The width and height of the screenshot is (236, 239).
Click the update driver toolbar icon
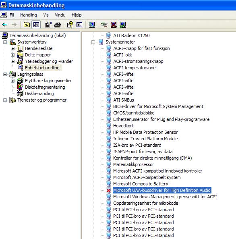pyautogui.click(x=104, y=25)
